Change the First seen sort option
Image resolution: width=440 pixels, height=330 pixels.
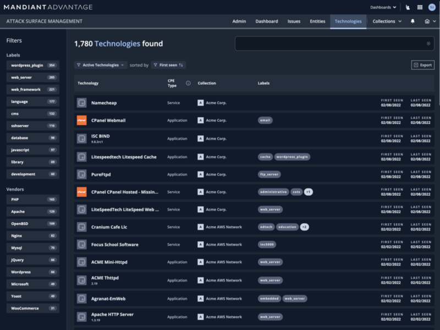coord(168,65)
